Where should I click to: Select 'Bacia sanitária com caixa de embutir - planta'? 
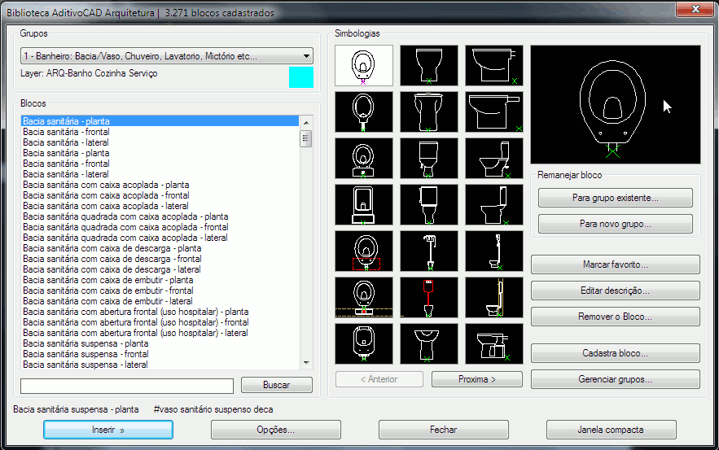160,280
